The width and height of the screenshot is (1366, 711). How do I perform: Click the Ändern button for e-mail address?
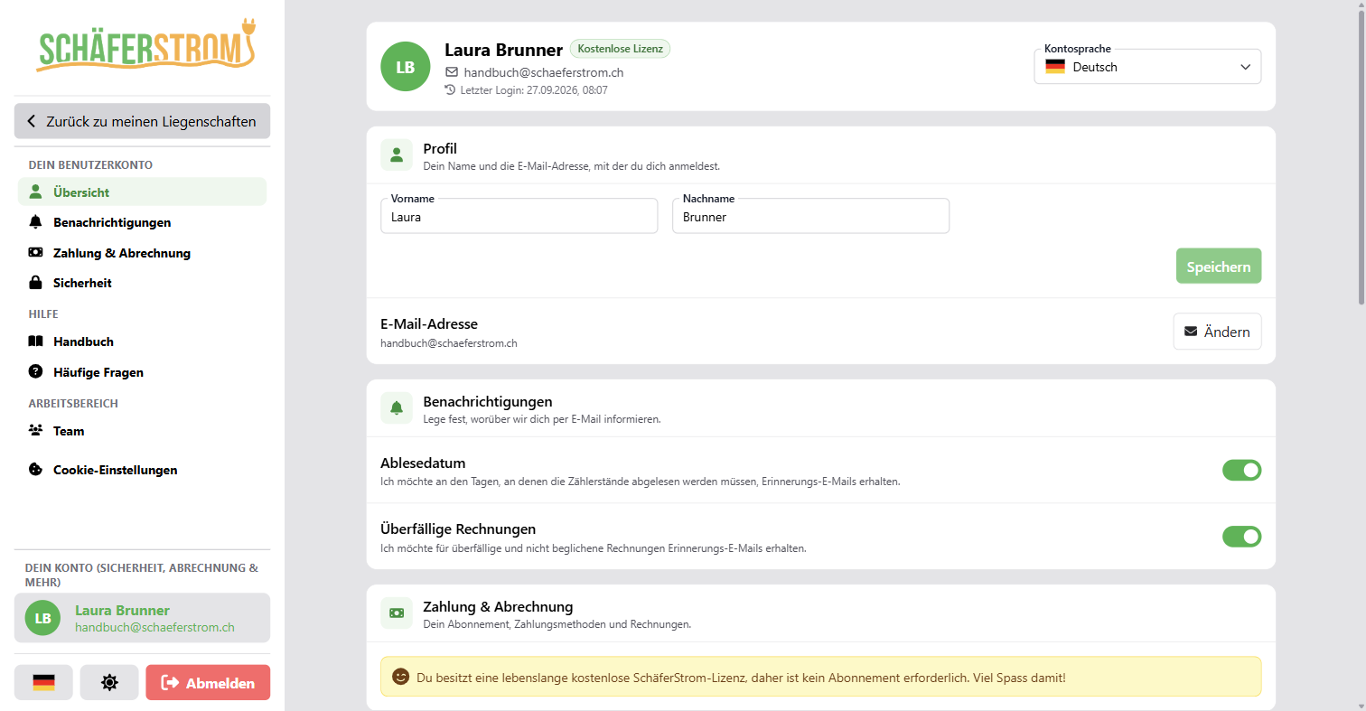(1217, 332)
